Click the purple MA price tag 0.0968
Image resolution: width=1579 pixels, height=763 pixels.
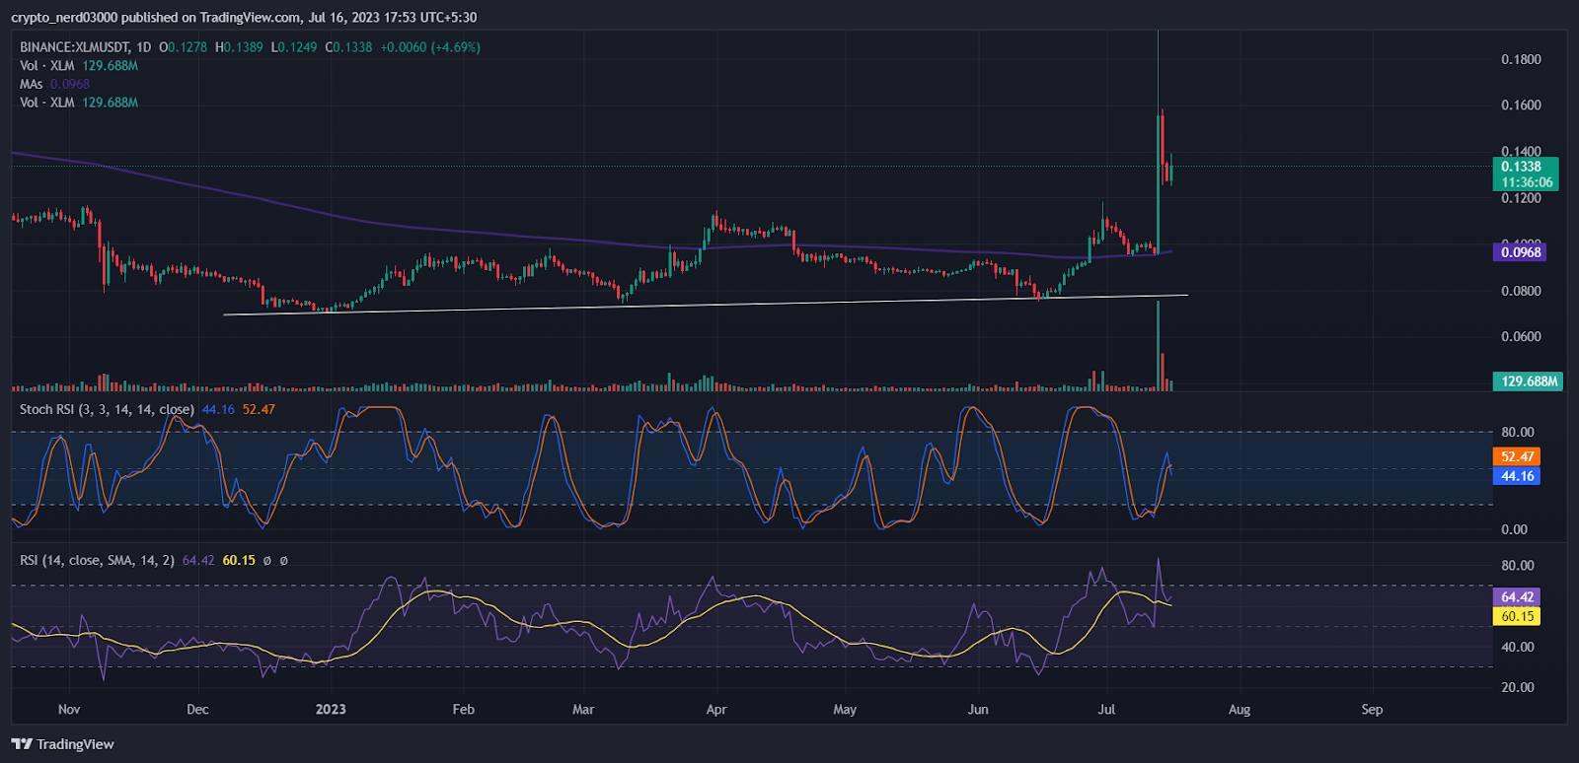point(1521,252)
